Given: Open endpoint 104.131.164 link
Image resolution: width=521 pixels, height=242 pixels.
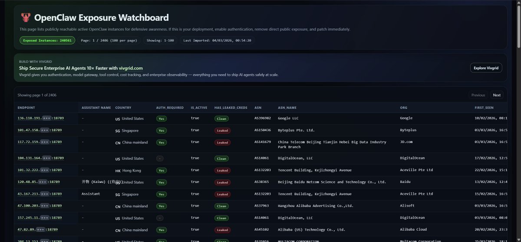Looking at the screenshot, I should tap(40, 158).
